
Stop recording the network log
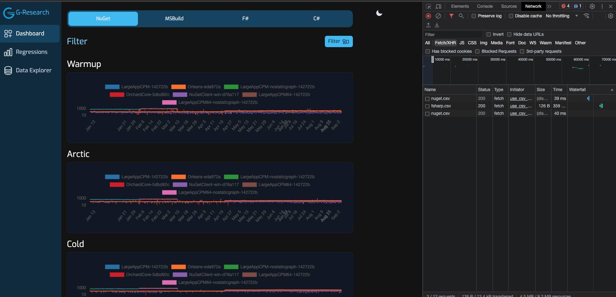[x=428, y=16]
